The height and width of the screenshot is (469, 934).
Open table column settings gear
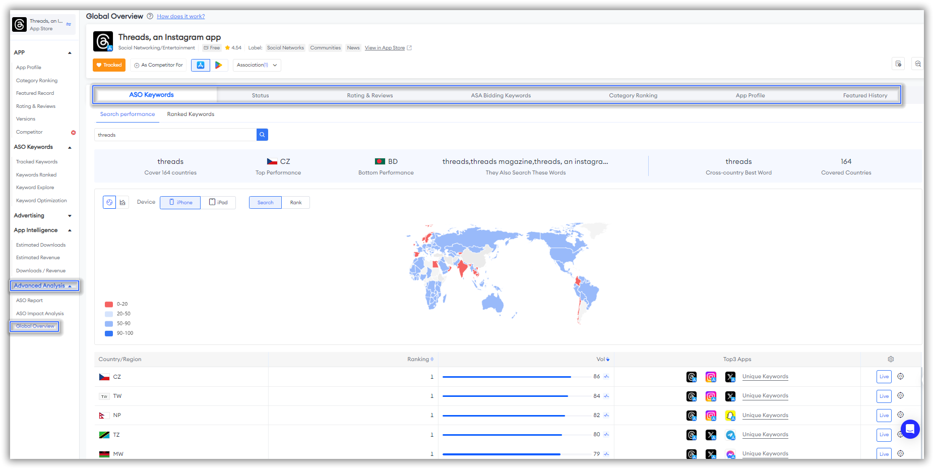[891, 359]
